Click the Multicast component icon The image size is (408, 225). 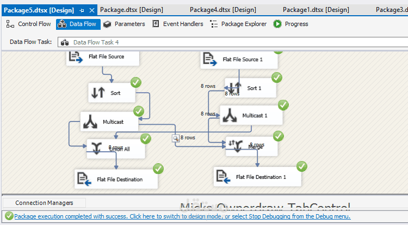pos(90,121)
